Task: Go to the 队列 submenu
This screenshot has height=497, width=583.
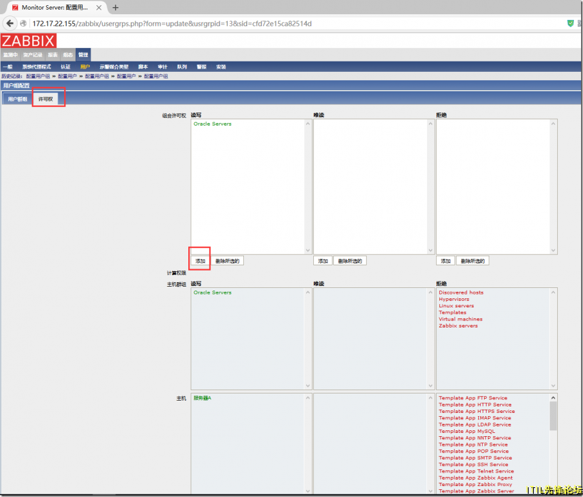Action: [182, 67]
